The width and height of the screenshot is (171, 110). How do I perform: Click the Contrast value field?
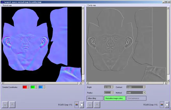click(x=135, y=87)
